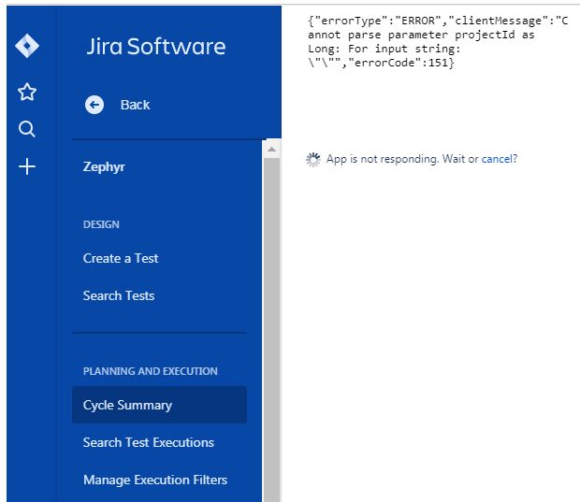This screenshot has width=580, height=502.
Task: Open Search Tests
Action: (119, 295)
